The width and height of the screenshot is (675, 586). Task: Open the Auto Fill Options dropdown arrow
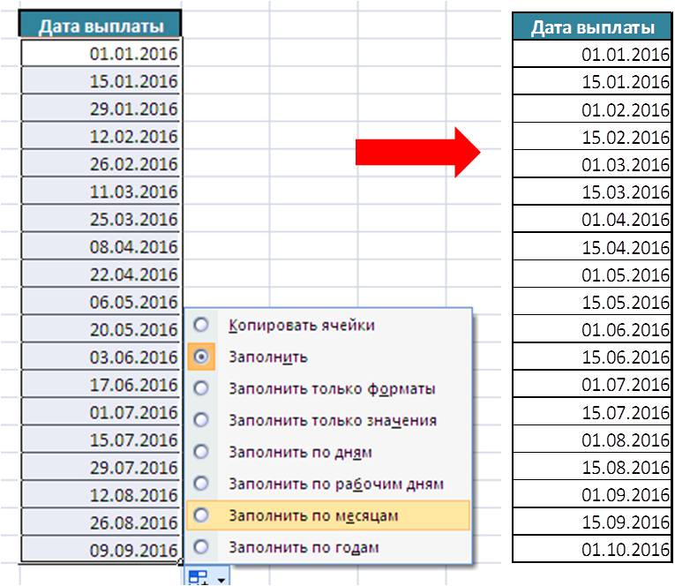[x=221, y=580]
